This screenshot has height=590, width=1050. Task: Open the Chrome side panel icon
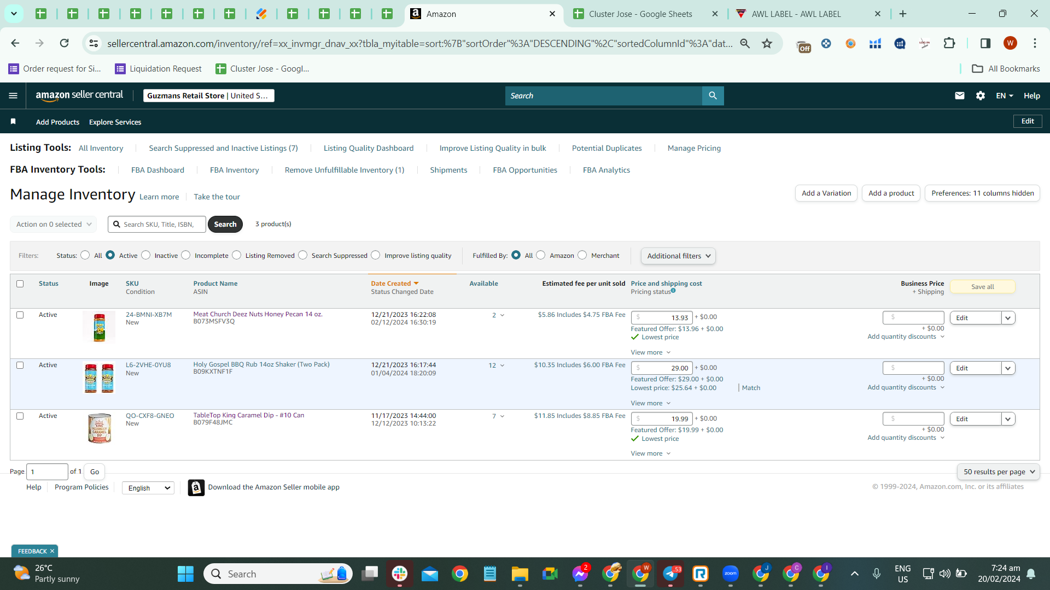[985, 43]
